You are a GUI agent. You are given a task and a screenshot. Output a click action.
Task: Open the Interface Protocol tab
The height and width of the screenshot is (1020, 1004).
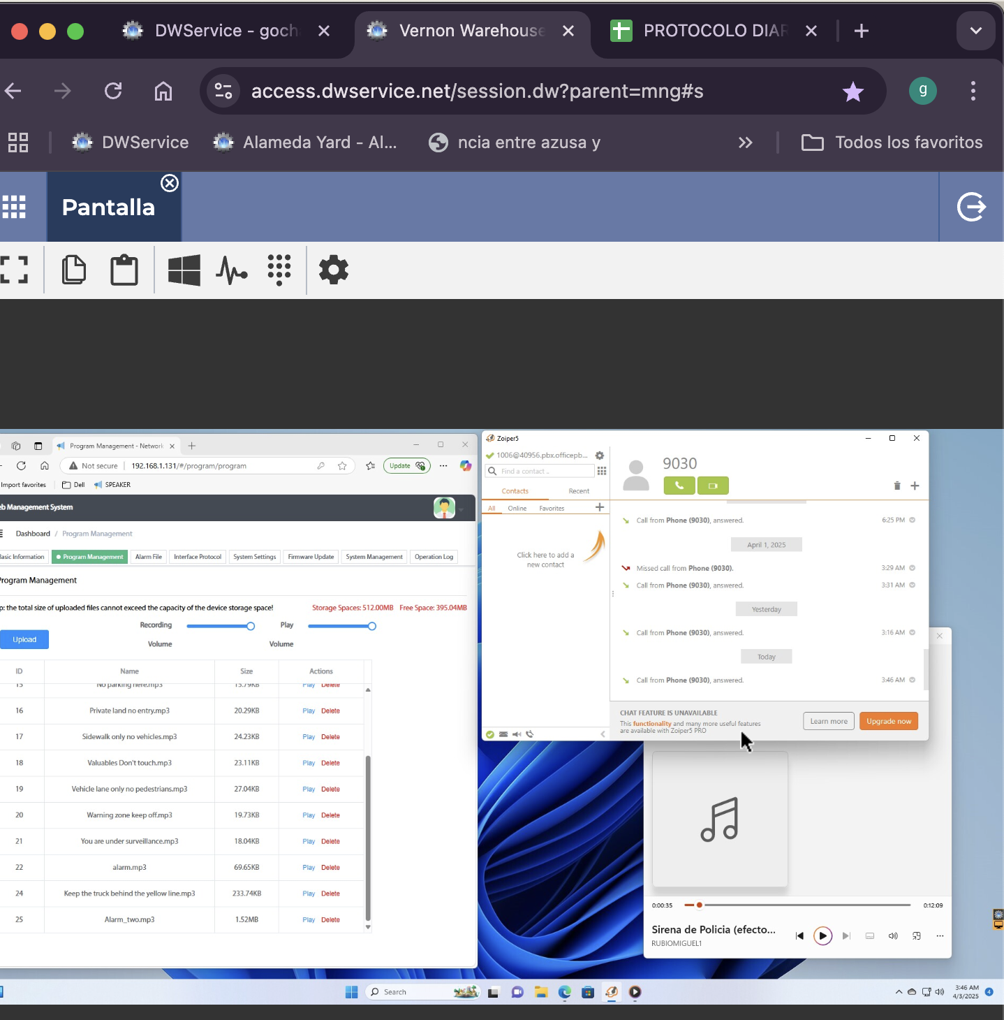198,557
